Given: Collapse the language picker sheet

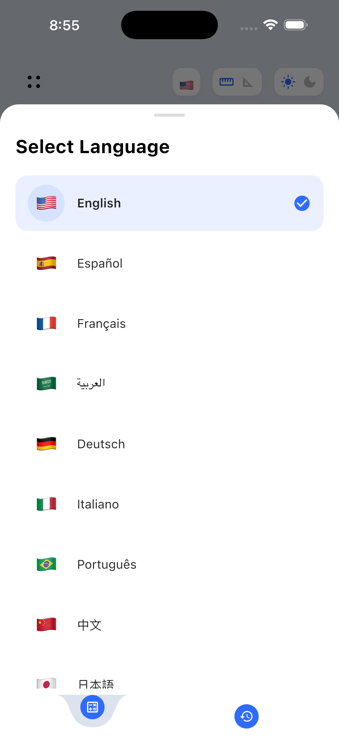Looking at the screenshot, I should [x=169, y=116].
